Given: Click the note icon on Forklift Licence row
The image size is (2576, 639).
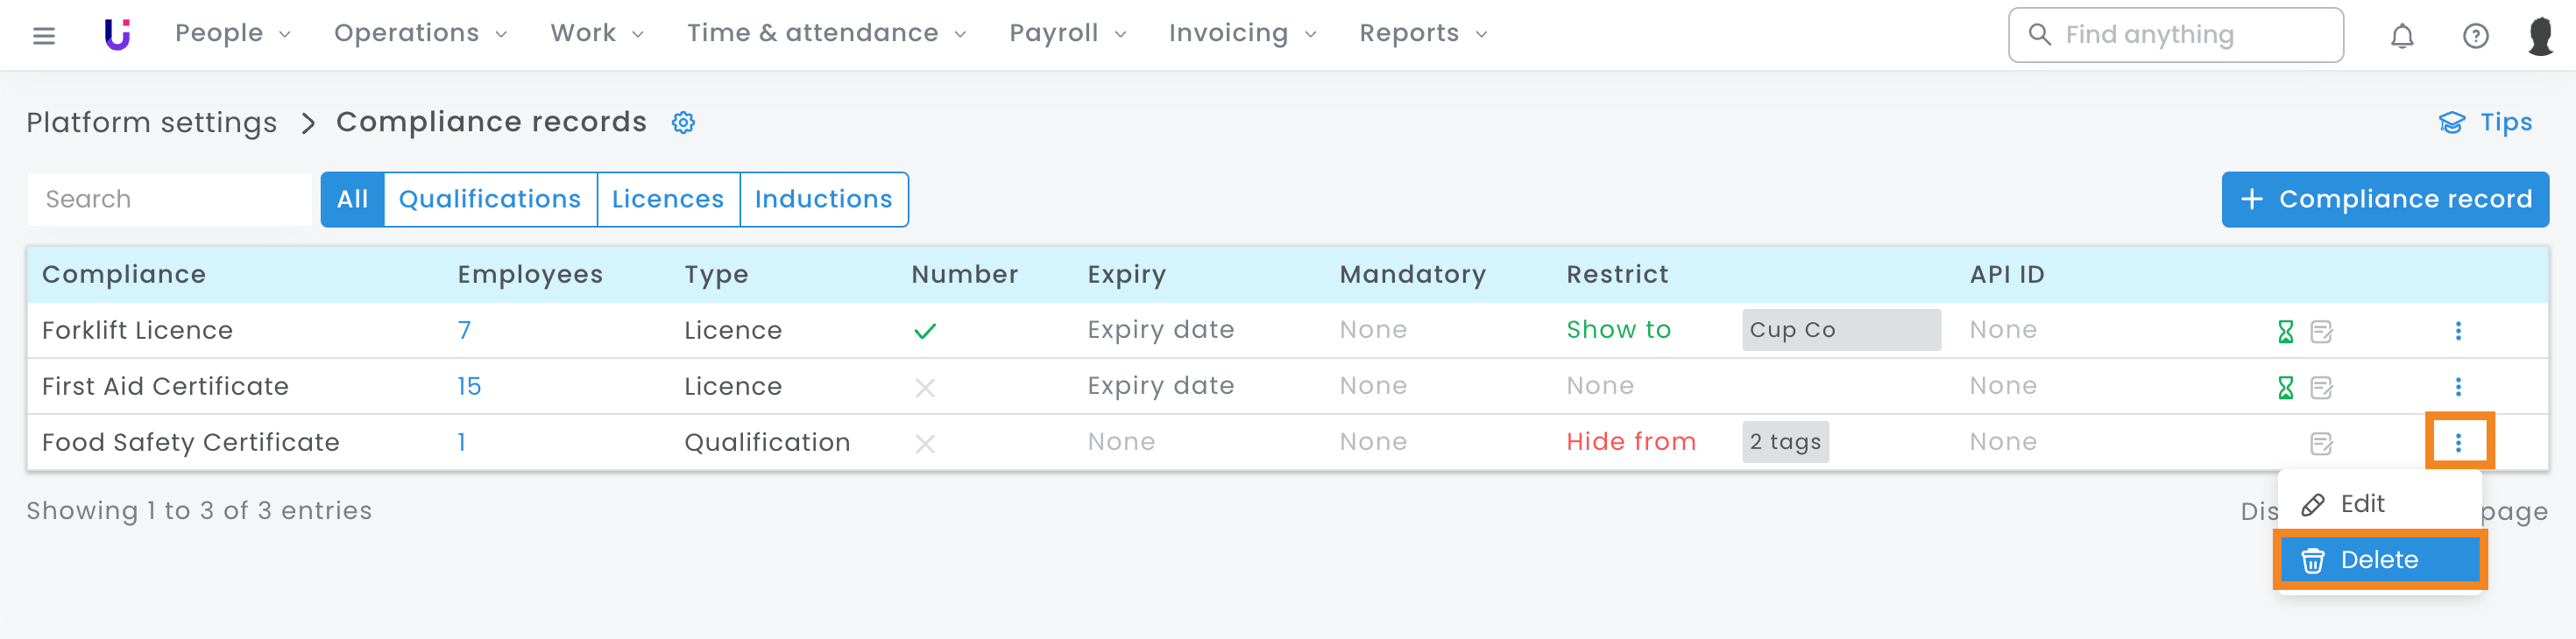Looking at the screenshot, I should click(x=2321, y=332).
